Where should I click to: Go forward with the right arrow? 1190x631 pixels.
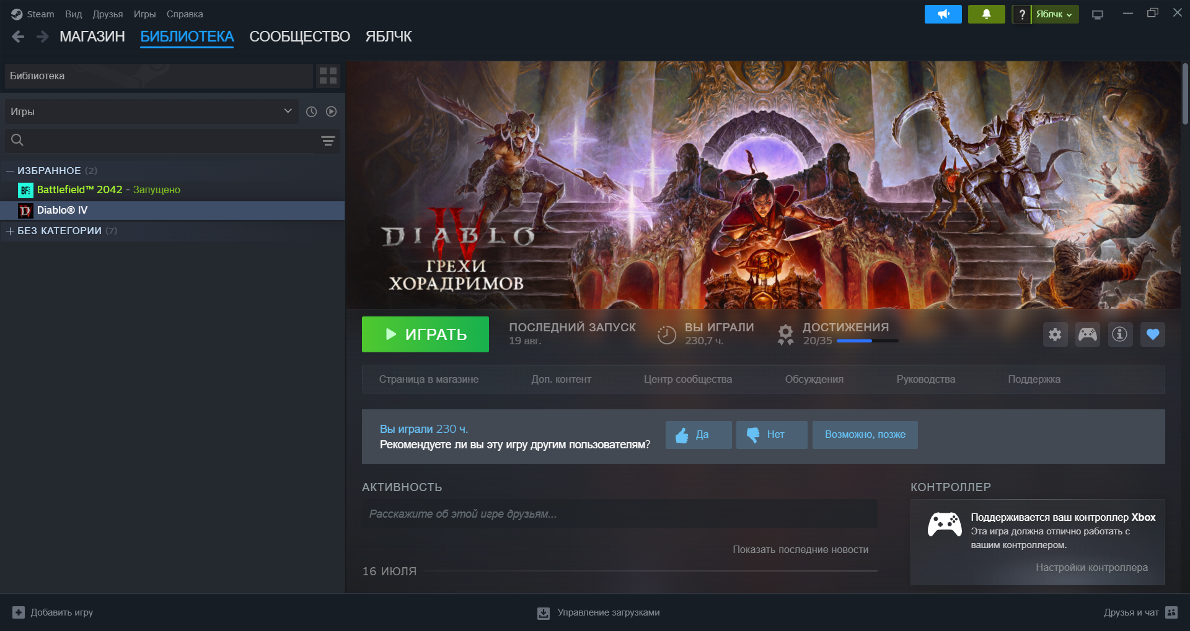click(x=42, y=37)
